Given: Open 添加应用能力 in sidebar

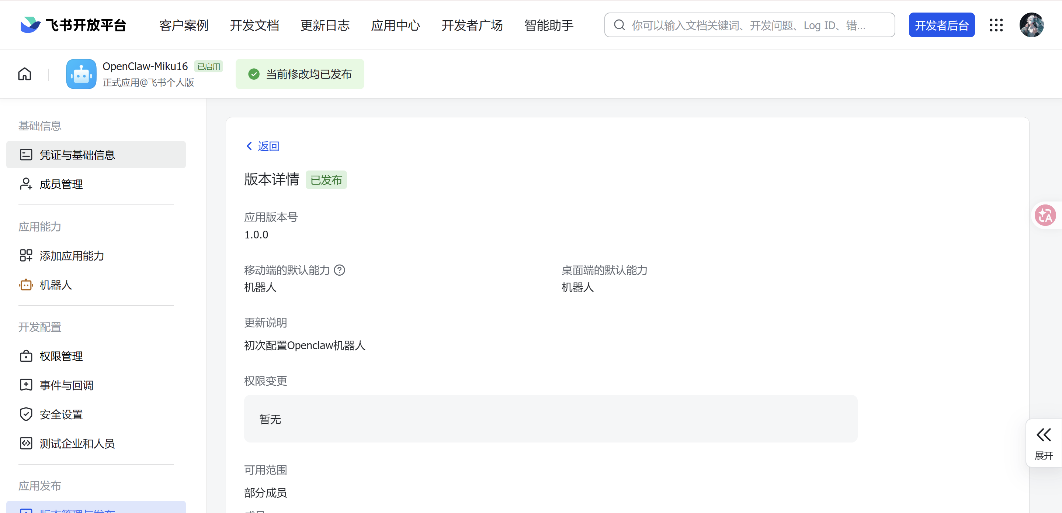Looking at the screenshot, I should (x=71, y=256).
